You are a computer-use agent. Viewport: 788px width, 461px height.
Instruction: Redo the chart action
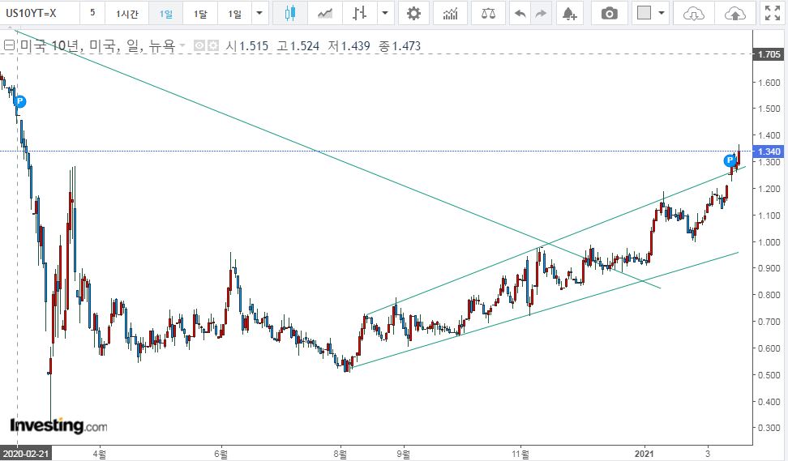[x=541, y=13]
